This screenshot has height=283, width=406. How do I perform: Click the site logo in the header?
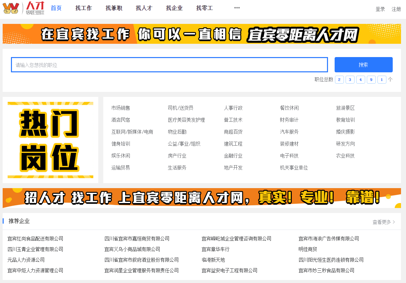pos(23,8)
